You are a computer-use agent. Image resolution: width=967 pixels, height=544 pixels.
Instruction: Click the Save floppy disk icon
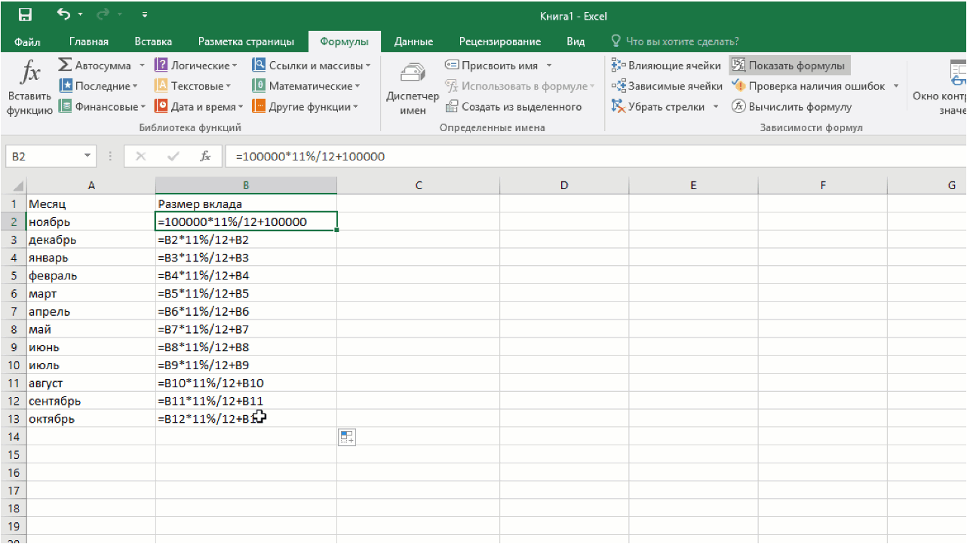pyautogui.click(x=25, y=15)
